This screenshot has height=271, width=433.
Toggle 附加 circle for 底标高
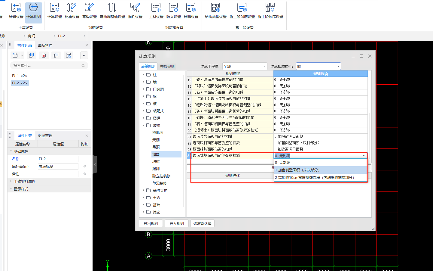85,166
